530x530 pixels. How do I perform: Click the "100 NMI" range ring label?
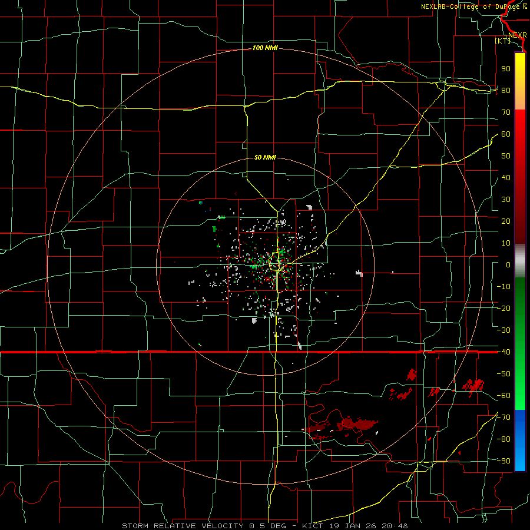point(266,48)
